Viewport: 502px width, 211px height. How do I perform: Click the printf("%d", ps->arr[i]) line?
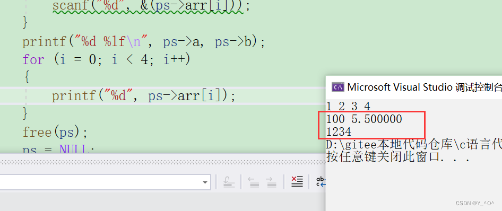pos(144,95)
